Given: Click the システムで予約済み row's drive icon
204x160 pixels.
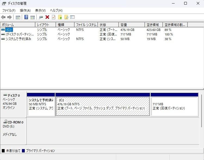Looking at the screenshot, I should 3,39.
